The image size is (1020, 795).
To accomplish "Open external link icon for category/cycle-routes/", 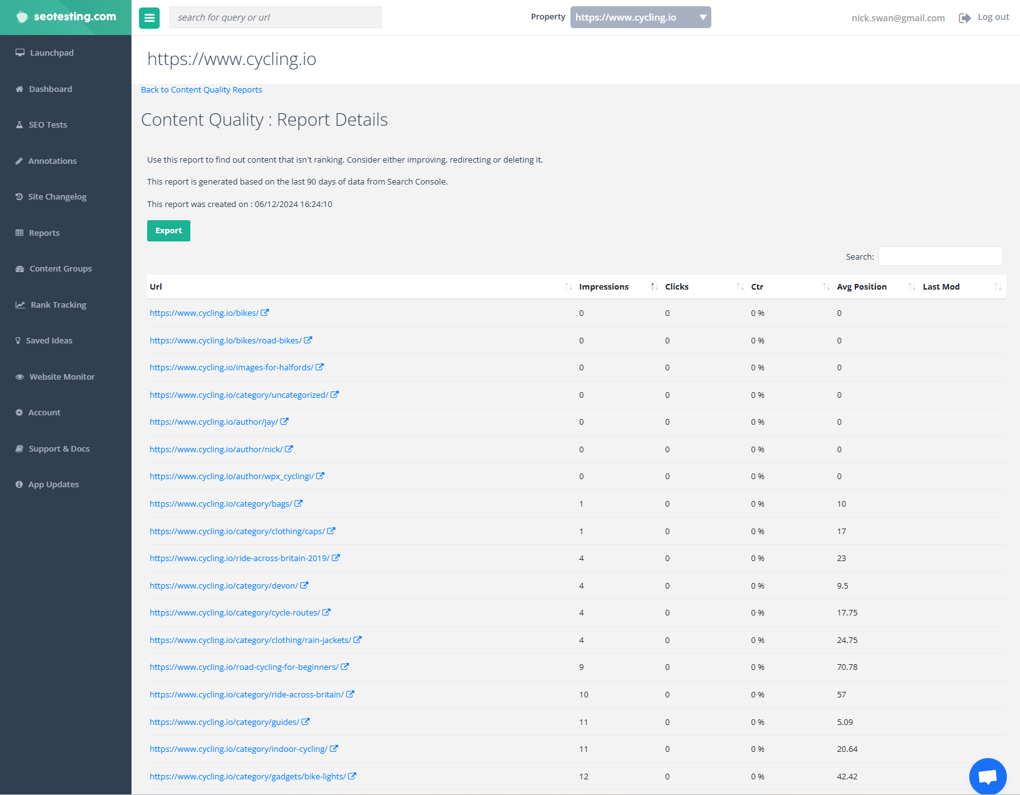I will [326, 612].
